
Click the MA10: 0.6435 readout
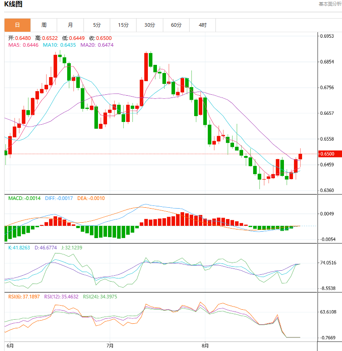59,45
